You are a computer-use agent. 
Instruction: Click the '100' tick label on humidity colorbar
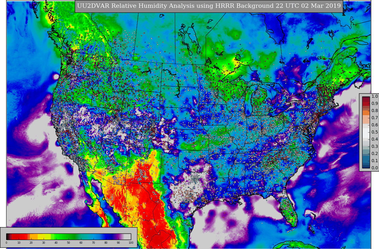pos(131,243)
